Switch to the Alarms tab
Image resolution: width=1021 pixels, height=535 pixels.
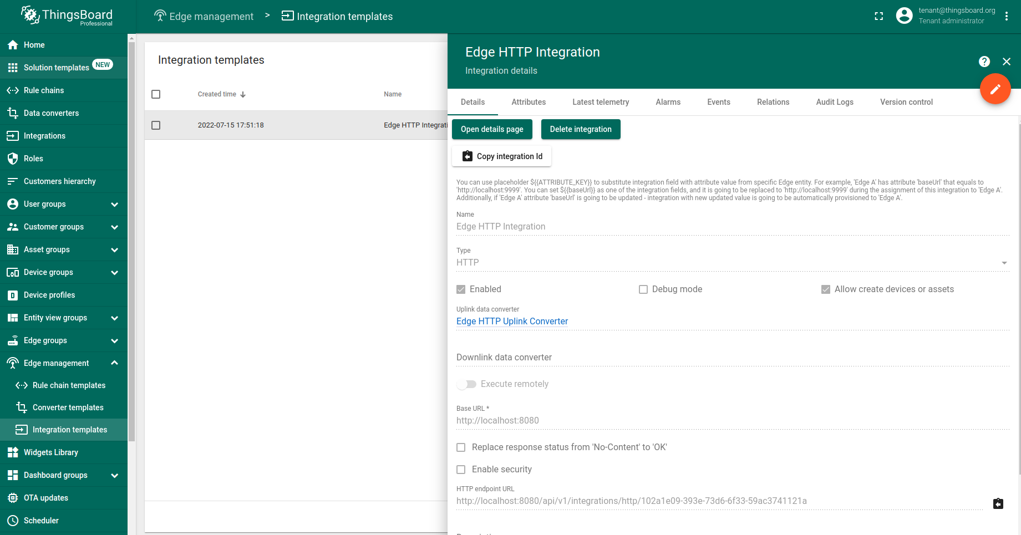coord(668,102)
